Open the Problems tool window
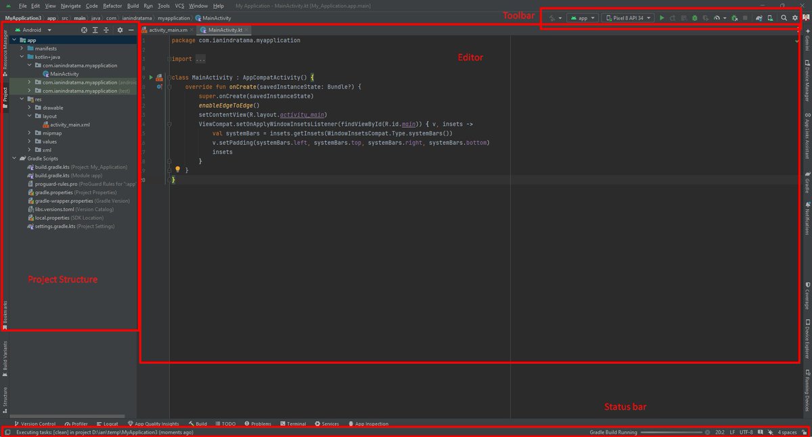This screenshot has width=812, height=437. pyautogui.click(x=257, y=423)
